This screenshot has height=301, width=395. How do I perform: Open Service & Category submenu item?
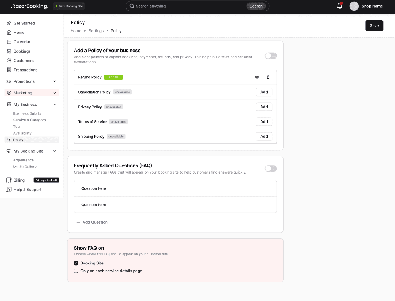click(29, 120)
